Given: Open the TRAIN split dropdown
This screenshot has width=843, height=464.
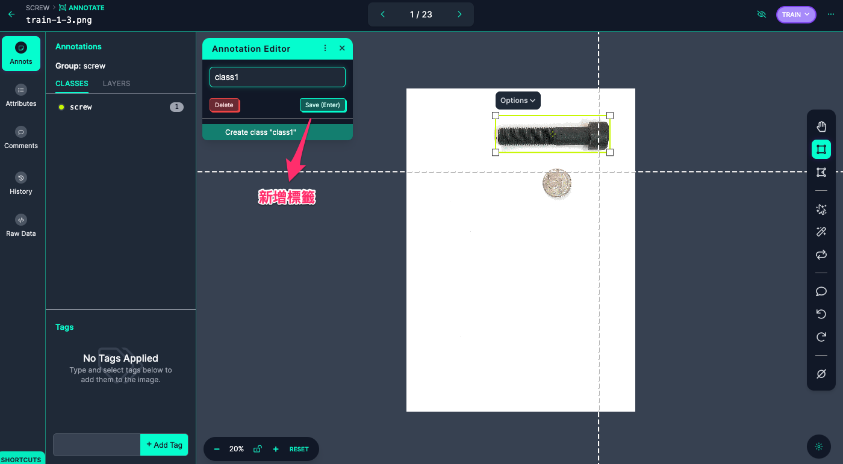Looking at the screenshot, I should 795,14.
